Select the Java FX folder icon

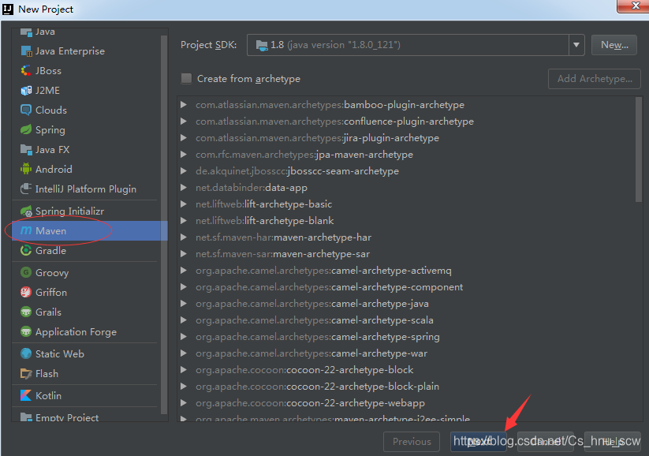coord(26,150)
